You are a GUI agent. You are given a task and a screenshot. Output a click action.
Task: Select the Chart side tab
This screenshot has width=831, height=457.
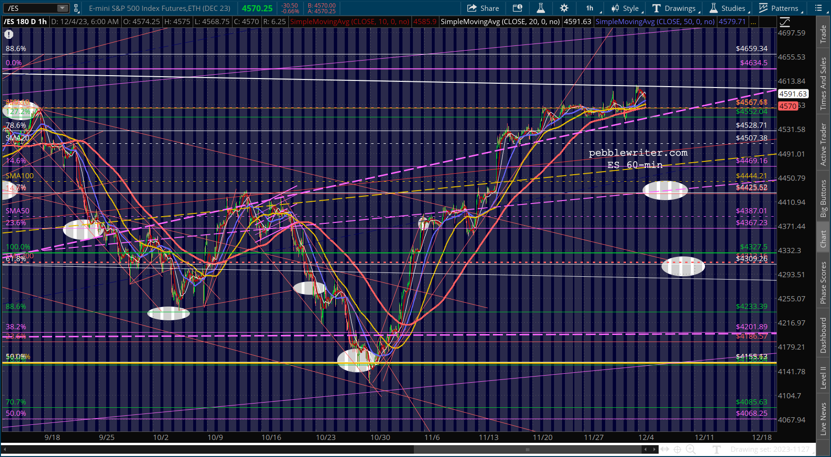coord(823,239)
